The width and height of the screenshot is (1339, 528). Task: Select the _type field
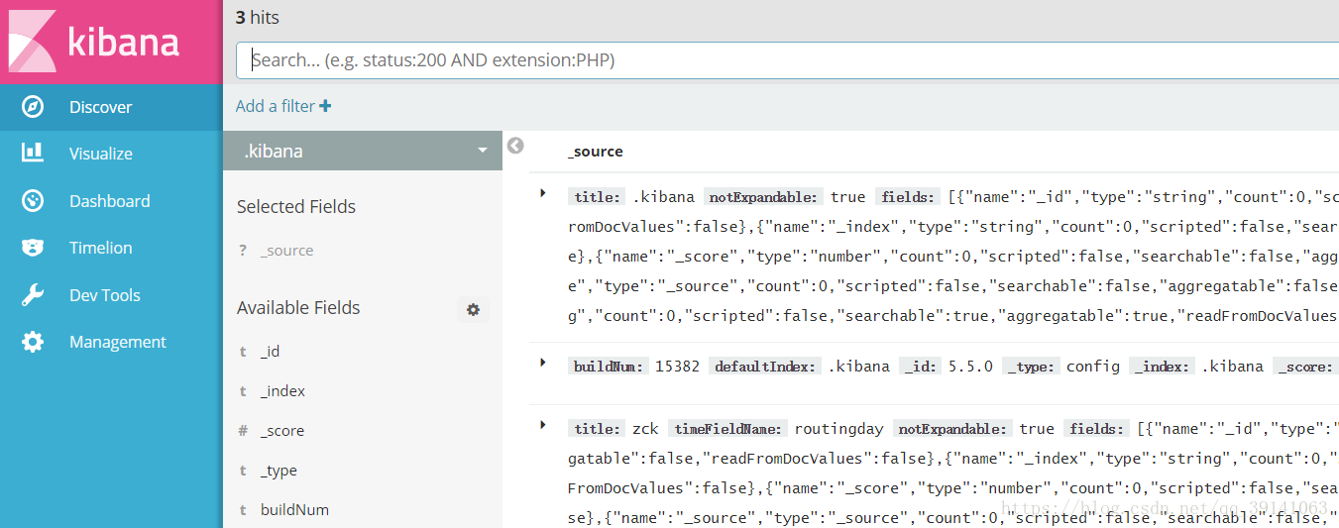pos(279,471)
